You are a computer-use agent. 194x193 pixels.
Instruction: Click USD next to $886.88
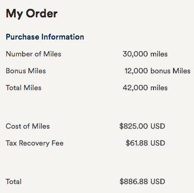[158, 181]
